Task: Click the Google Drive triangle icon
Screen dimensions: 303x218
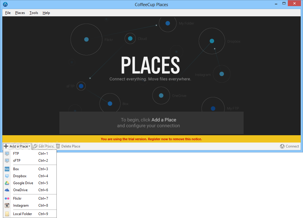Action: click(7, 183)
